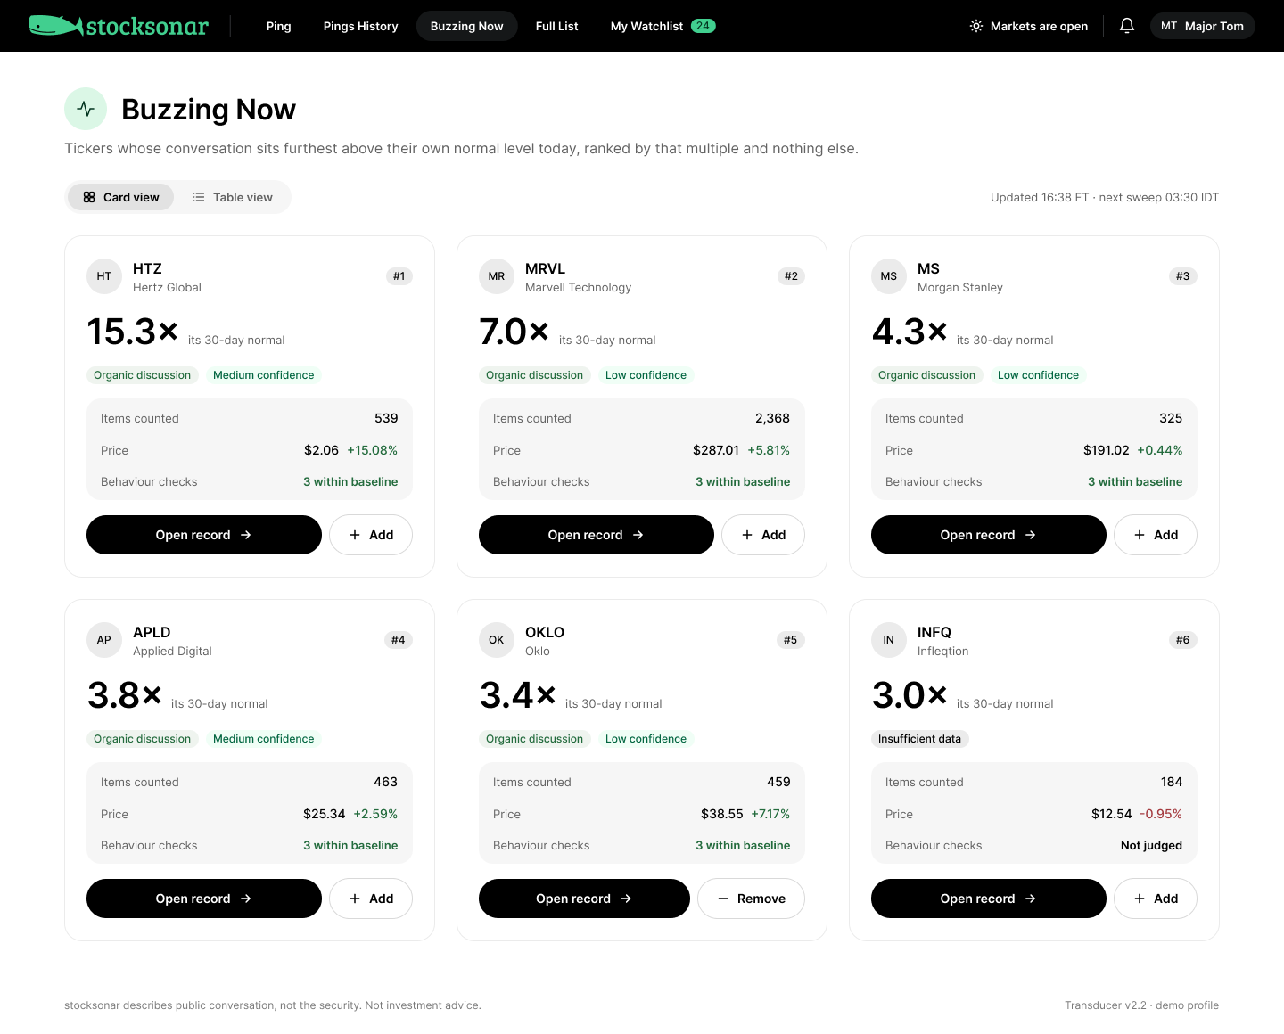Image resolution: width=1284 pixels, height=1034 pixels.
Task: Remove OKLO from the watchlist
Action: click(x=751, y=899)
